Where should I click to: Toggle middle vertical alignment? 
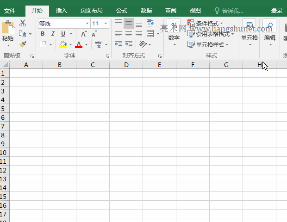tap(129, 23)
